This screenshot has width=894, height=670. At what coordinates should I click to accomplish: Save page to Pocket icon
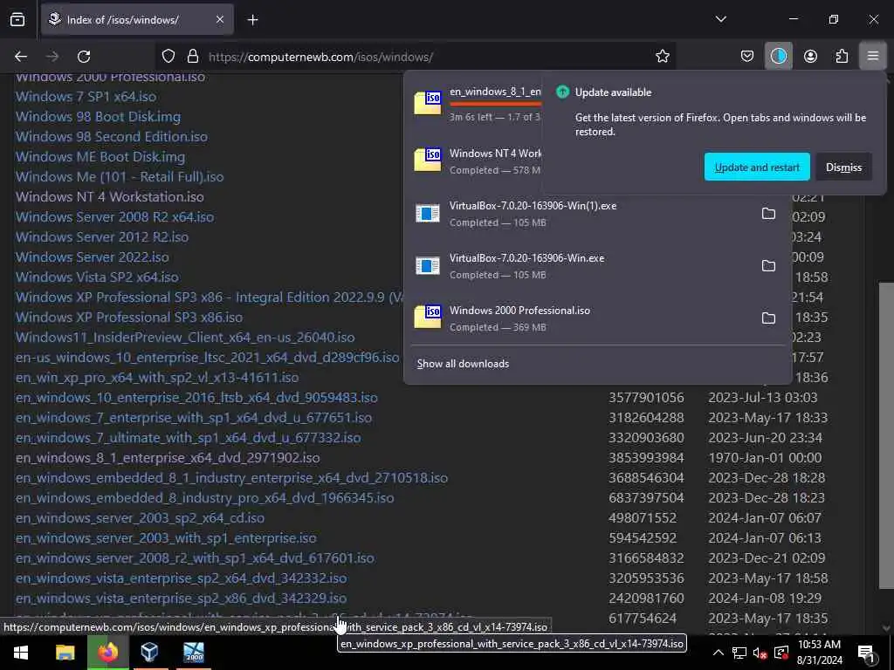point(747,57)
